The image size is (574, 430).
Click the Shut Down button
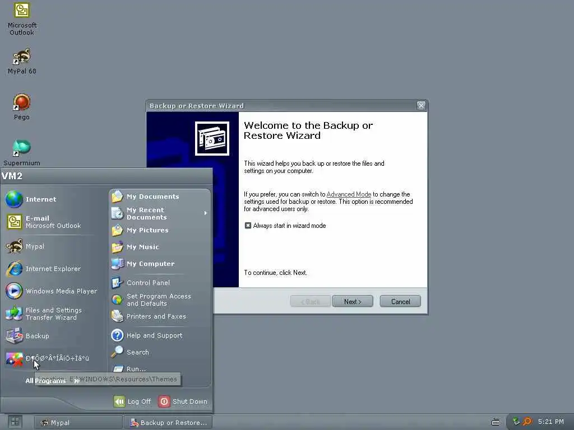coord(183,401)
